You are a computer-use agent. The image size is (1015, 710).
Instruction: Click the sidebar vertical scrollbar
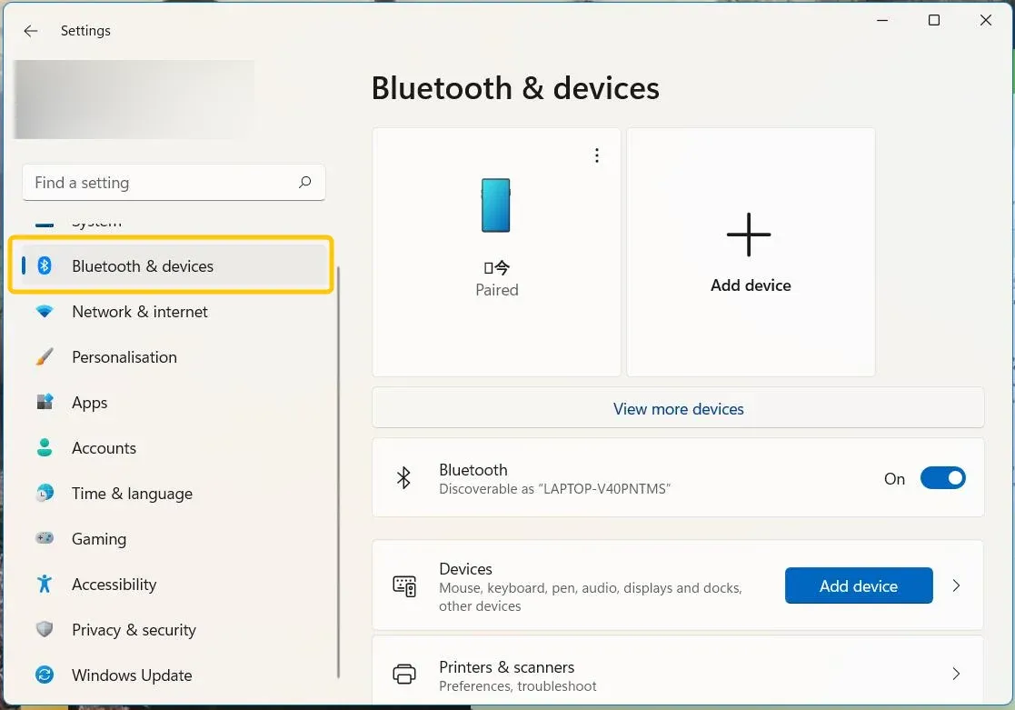(x=338, y=472)
